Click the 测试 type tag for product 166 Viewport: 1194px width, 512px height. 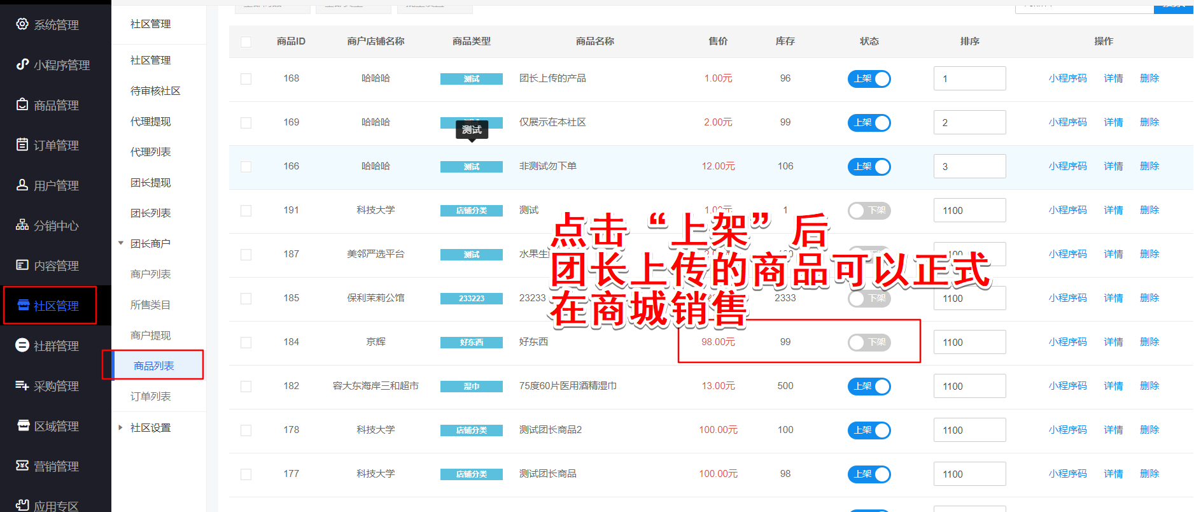coord(472,167)
